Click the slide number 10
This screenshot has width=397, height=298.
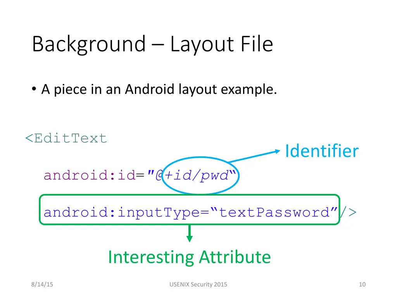pyautogui.click(x=362, y=284)
